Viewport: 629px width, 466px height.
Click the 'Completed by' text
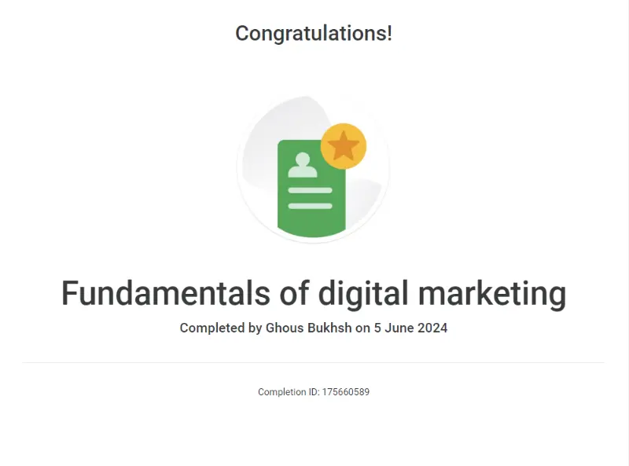click(x=221, y=328)
